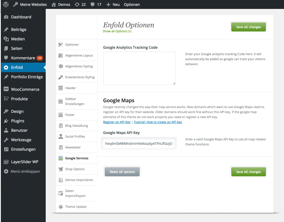Image resolution: width=284 pixels, height=222 pixels.
Task: Select the Header options tab
Action: coord(70,88)
